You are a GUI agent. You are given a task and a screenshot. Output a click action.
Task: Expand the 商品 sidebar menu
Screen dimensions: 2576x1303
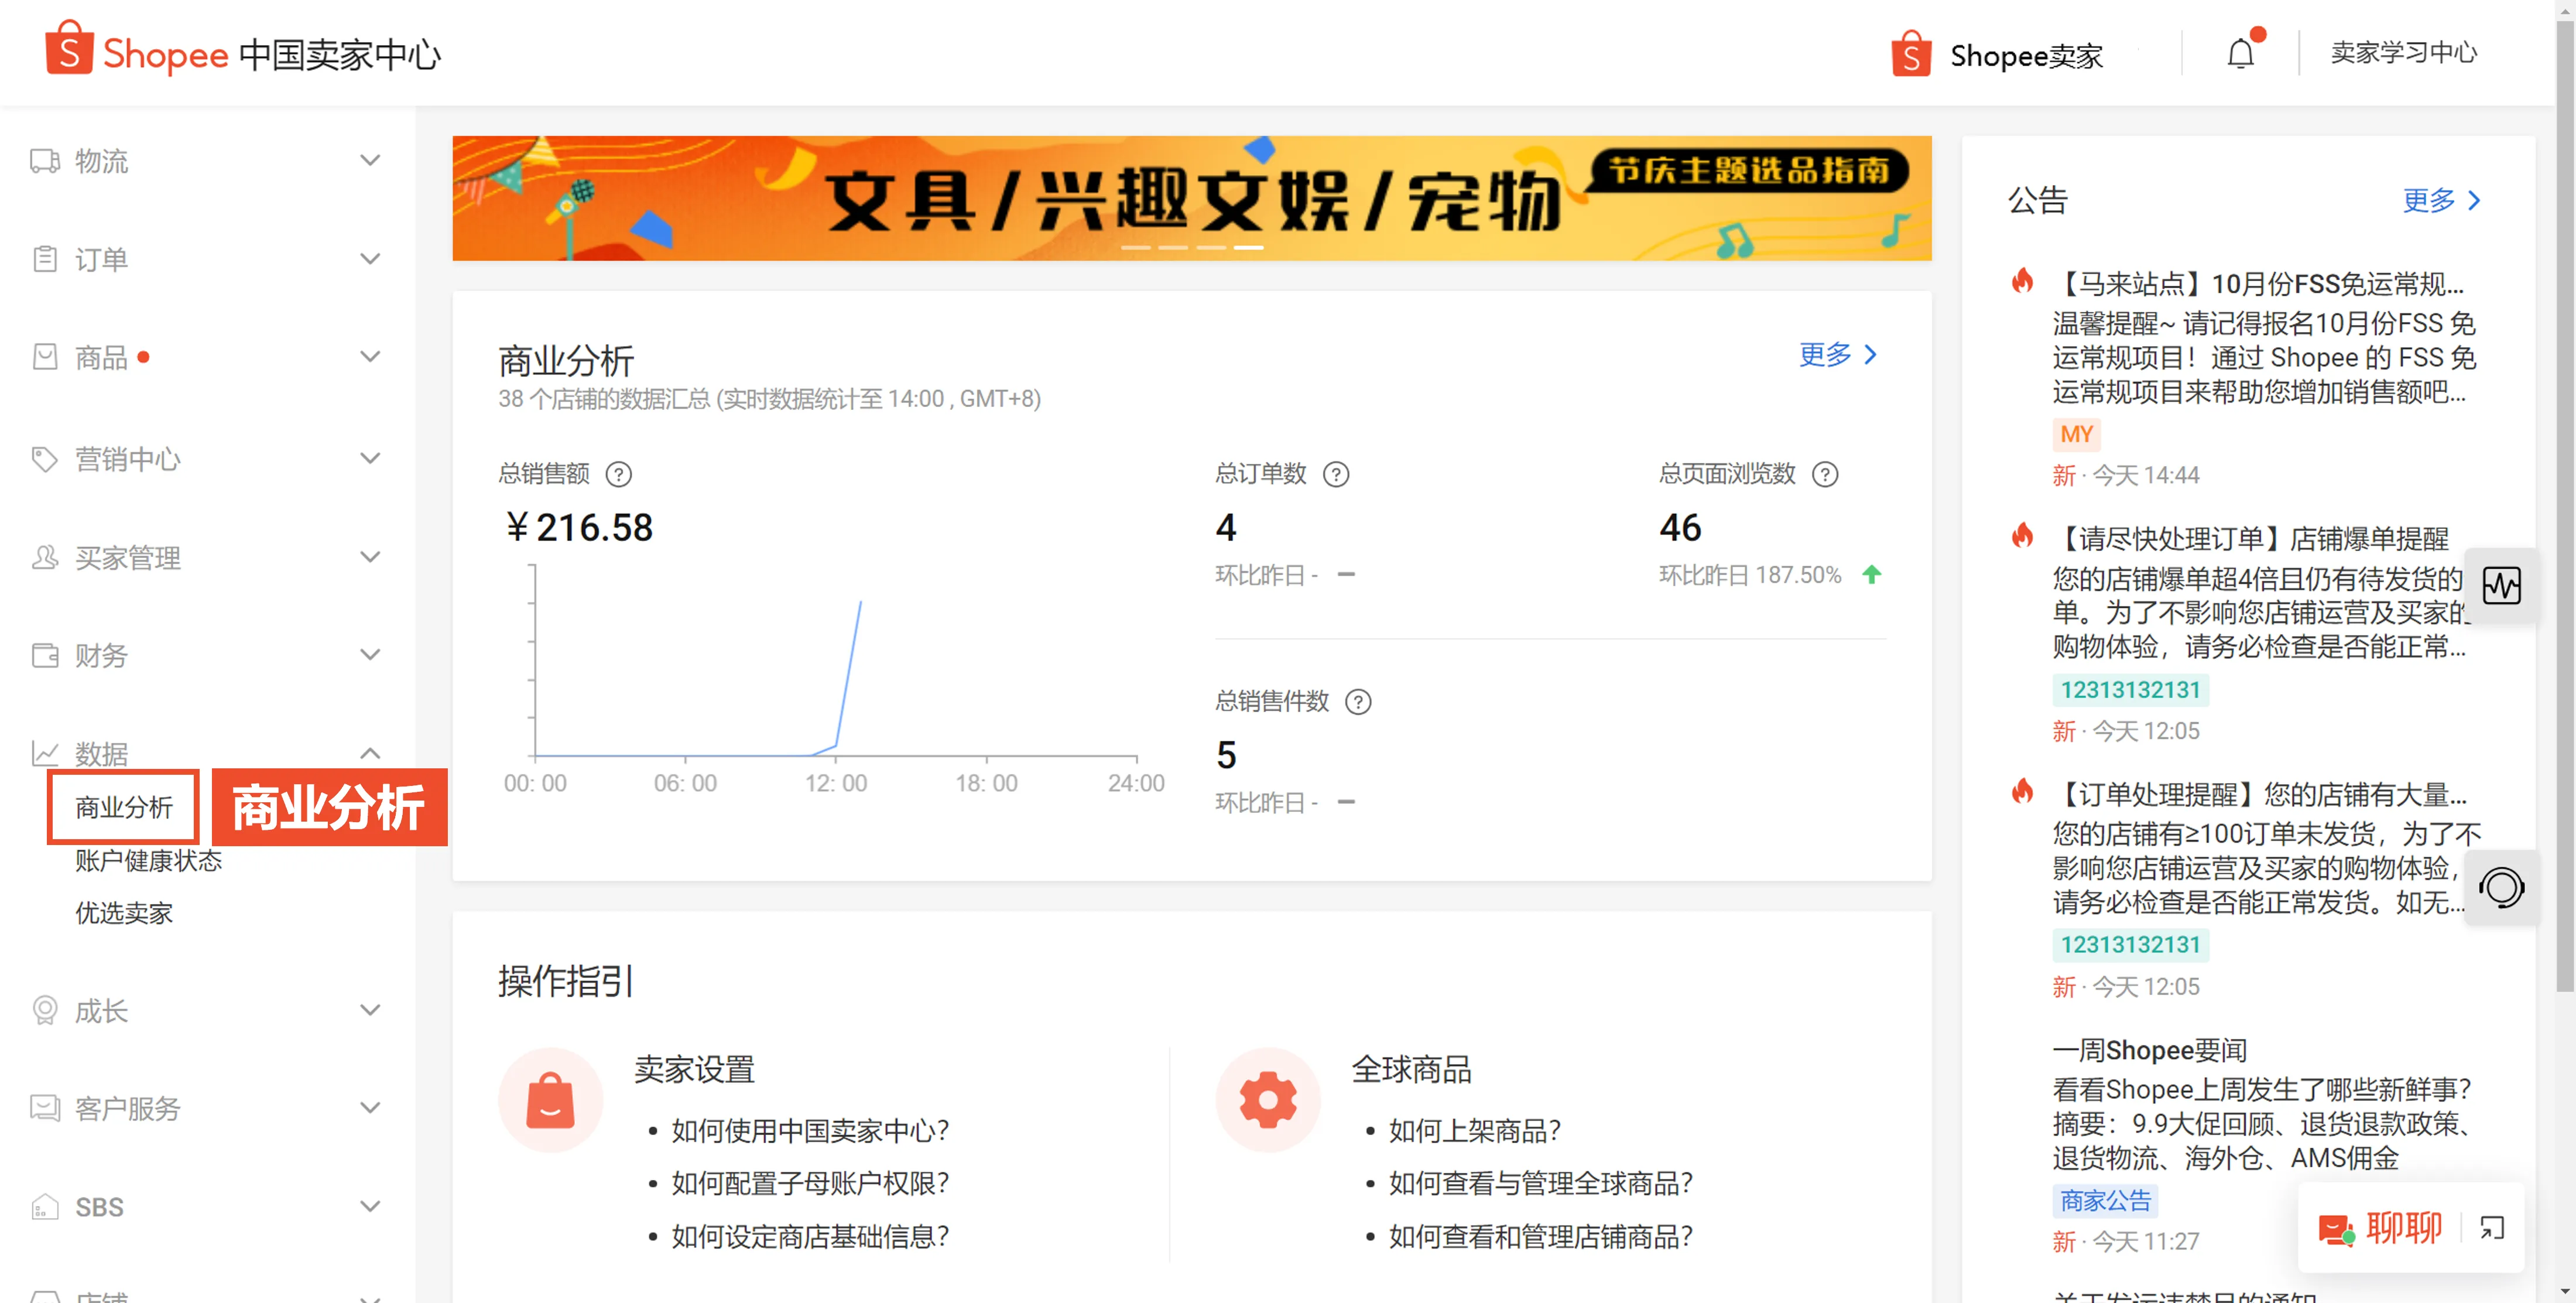[x=370, y=355]
